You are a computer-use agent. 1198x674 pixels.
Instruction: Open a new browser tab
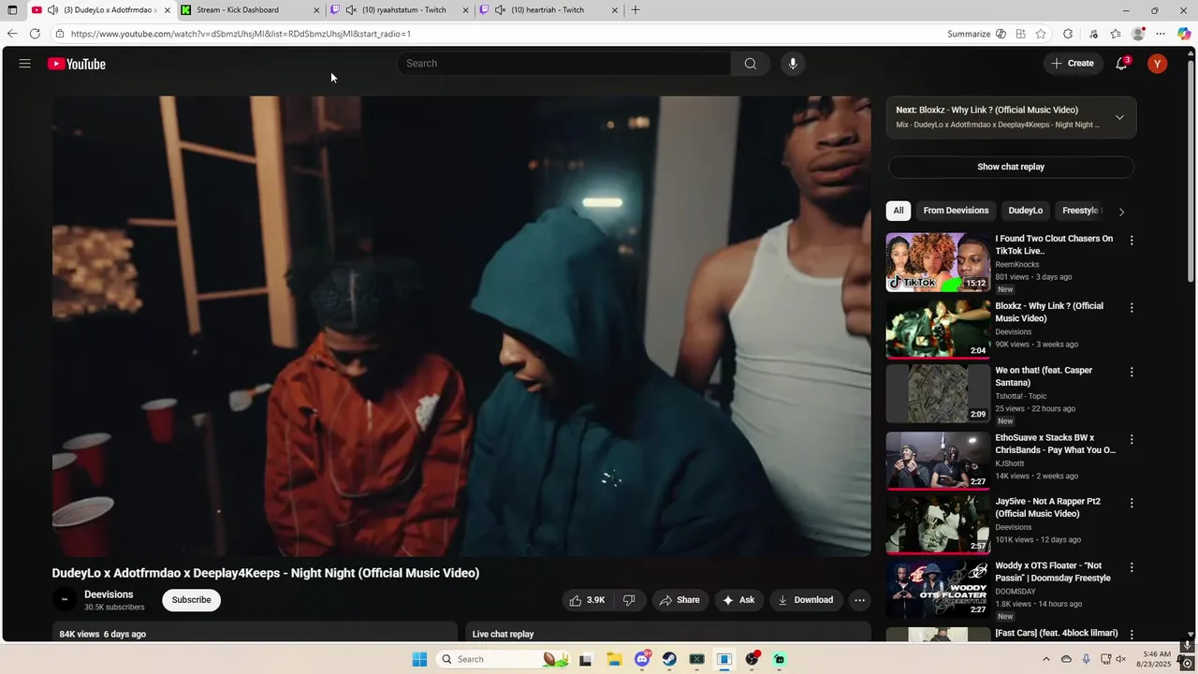[636, 10]
